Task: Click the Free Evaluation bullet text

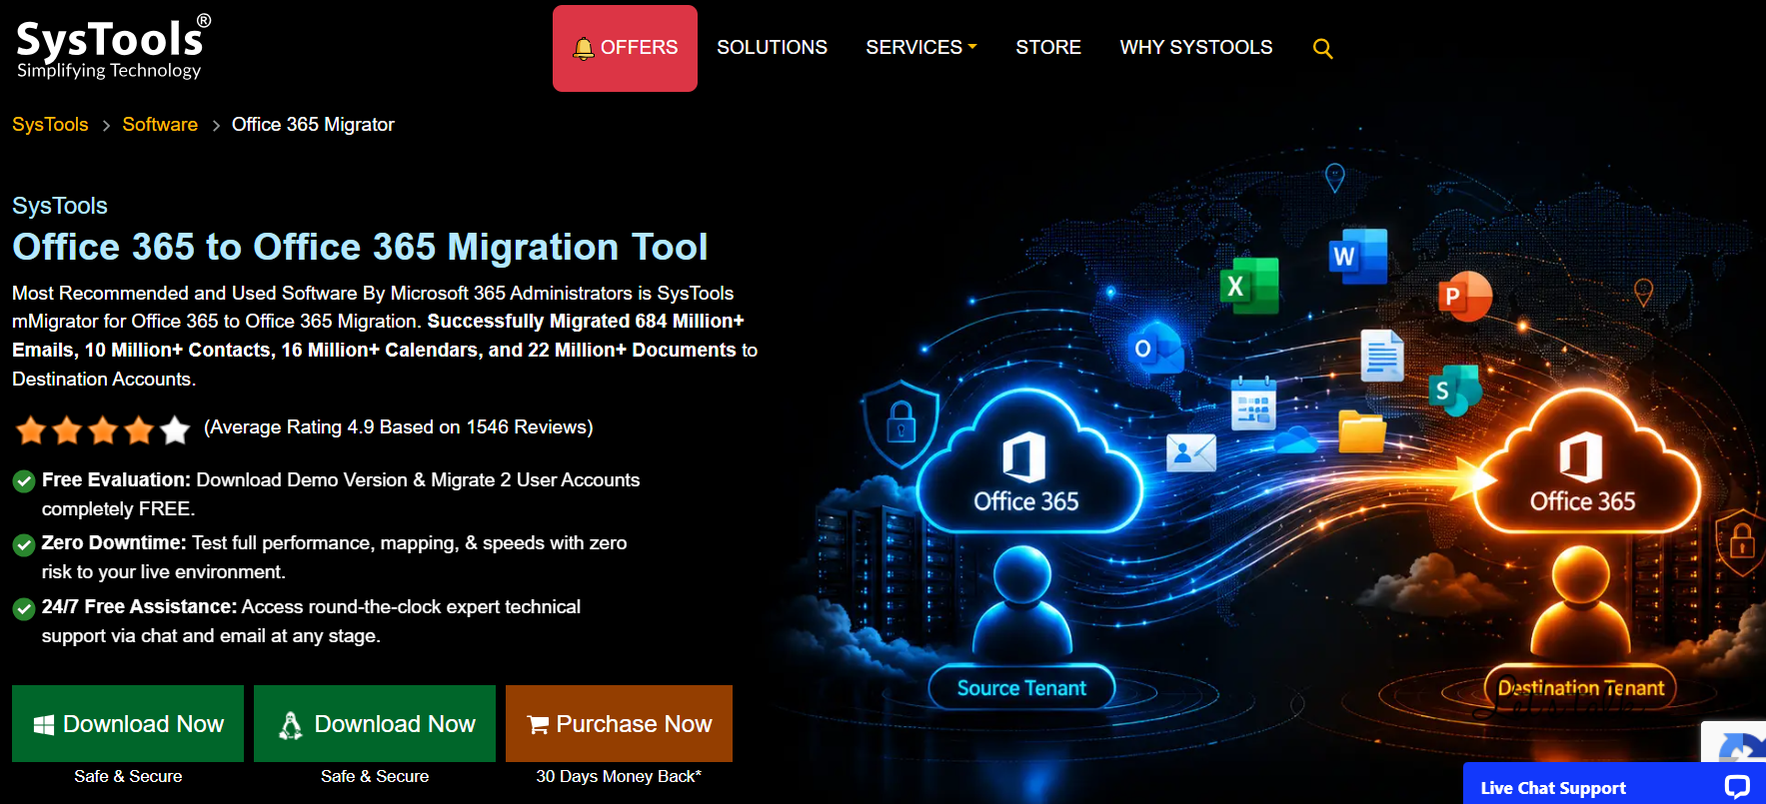Action: [x=341, y=494]
